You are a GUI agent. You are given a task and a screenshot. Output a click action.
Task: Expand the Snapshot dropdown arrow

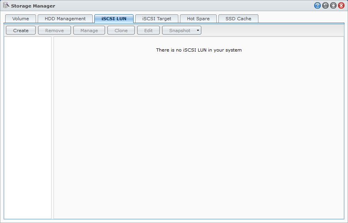coord(198,31)
